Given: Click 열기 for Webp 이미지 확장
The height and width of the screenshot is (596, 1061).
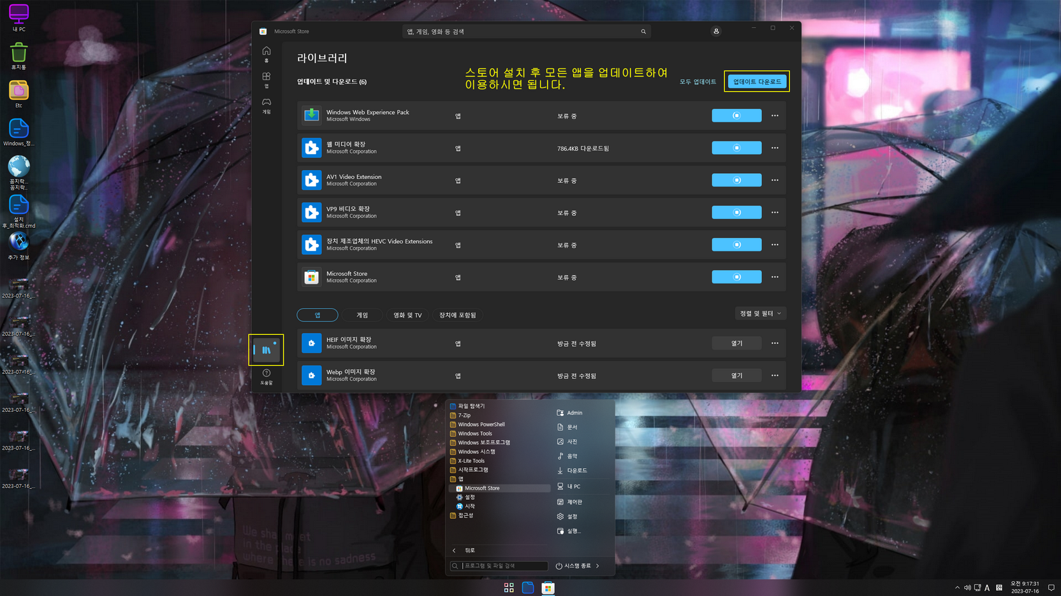Looking at the screenshot, I should [736, 376].
